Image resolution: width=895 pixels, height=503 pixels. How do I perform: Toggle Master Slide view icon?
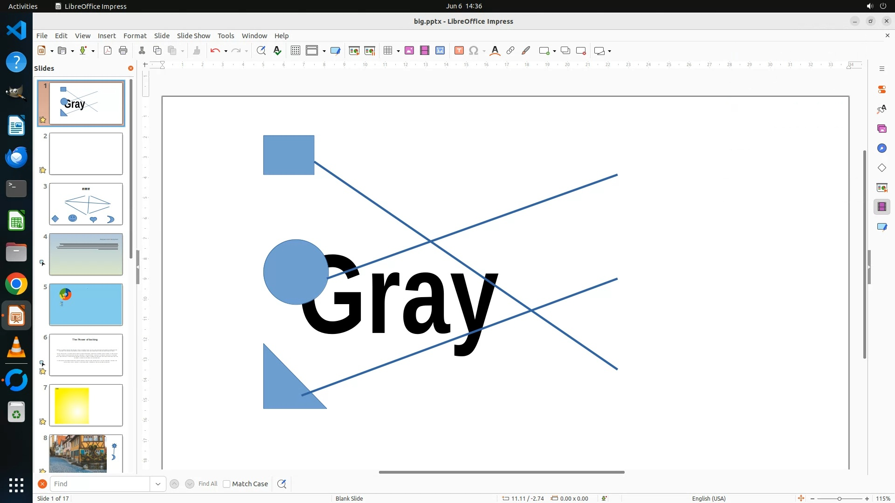pyautogui.click(x=335, y=51)
